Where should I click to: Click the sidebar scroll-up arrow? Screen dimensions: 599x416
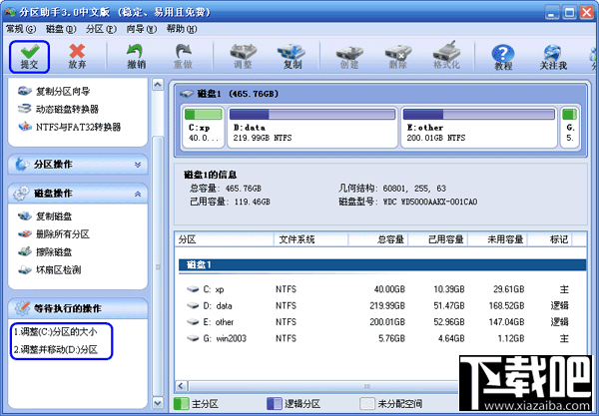[158, 85]
